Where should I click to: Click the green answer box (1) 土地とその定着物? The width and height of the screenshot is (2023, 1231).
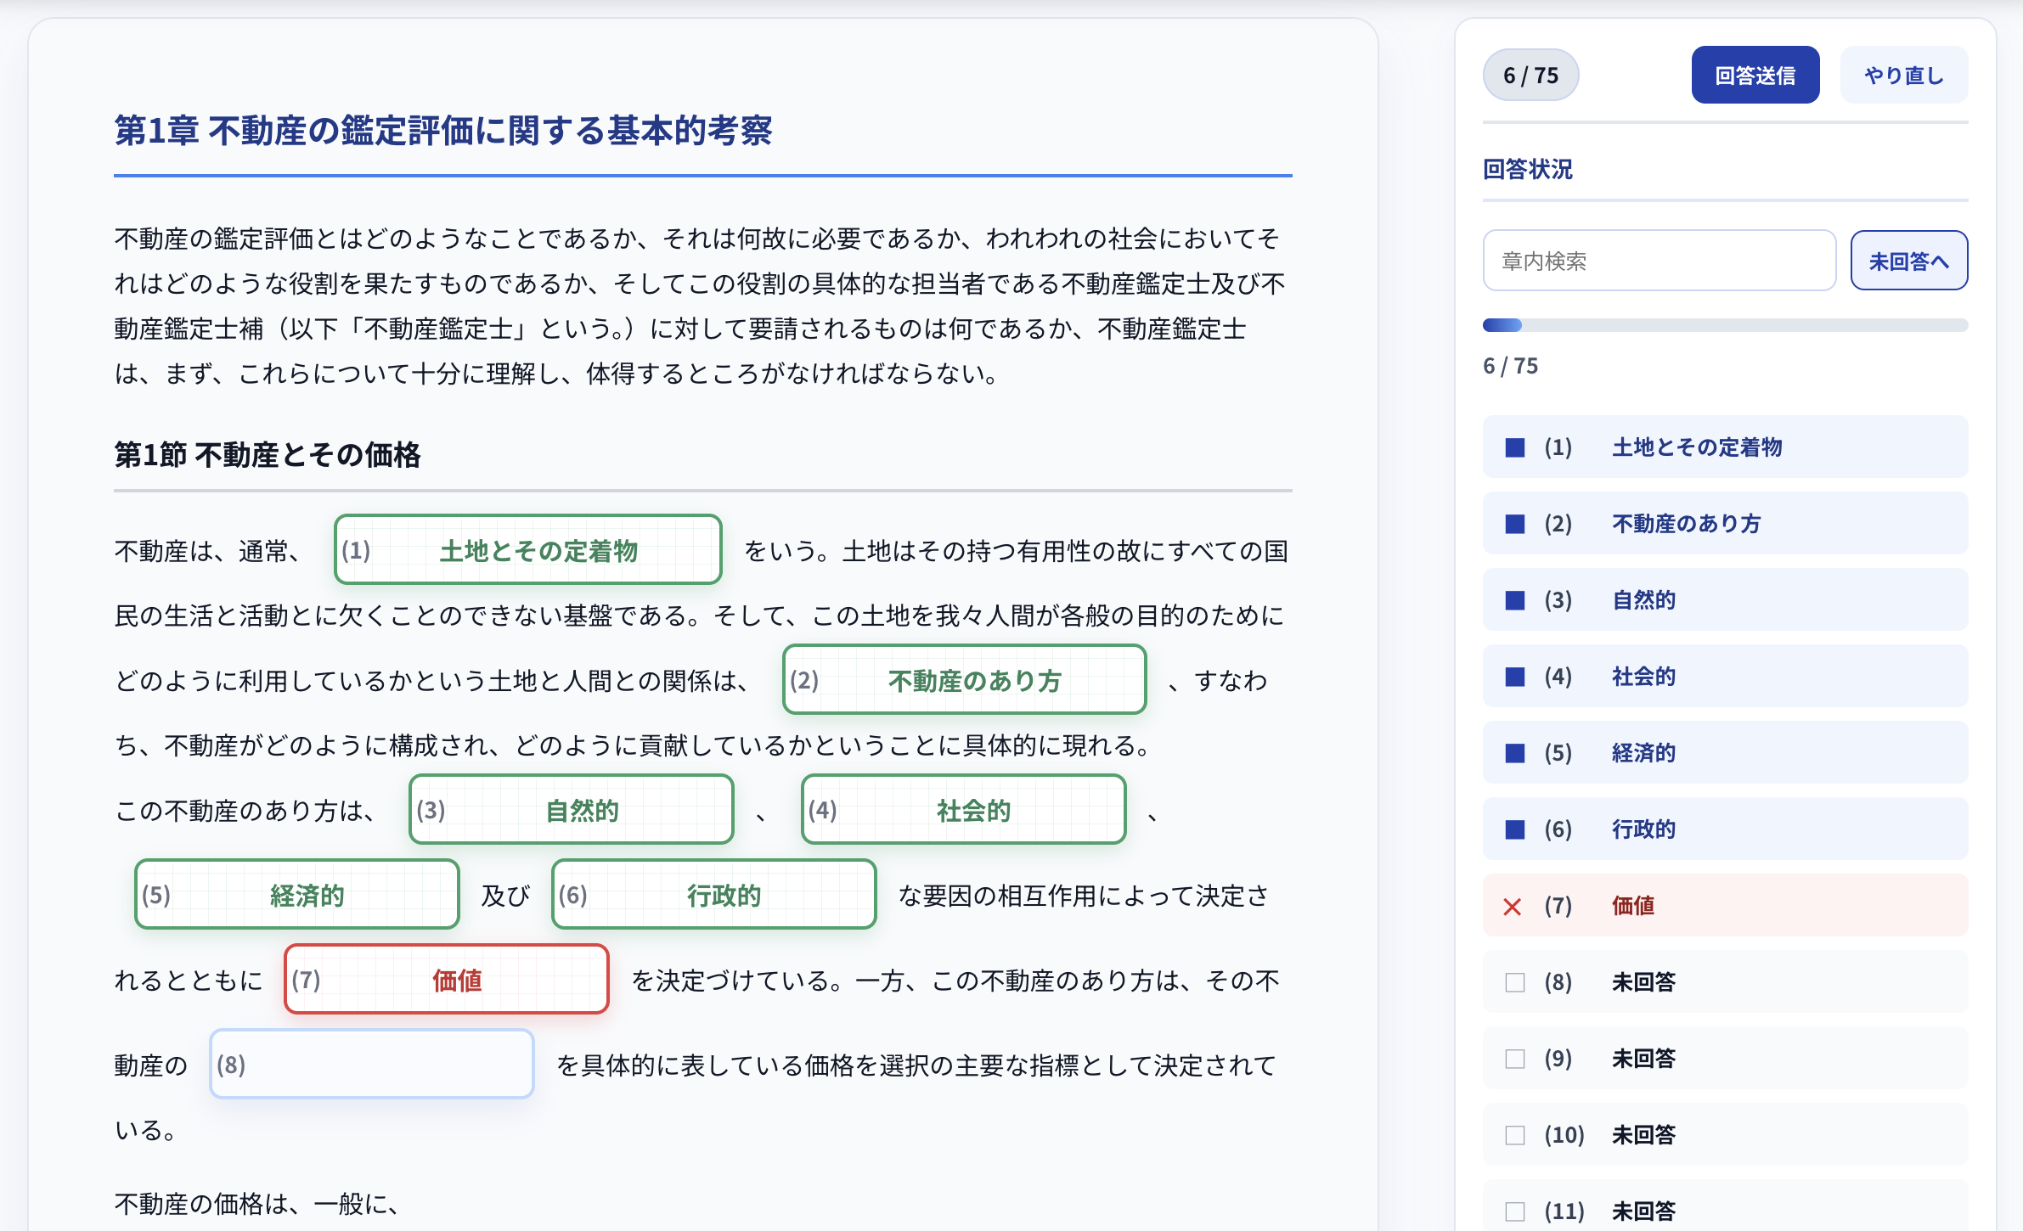tap(527, 550)
